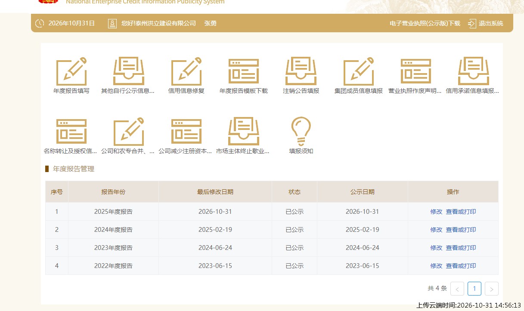Click 年度报告管理 section heading
This screenshot has width=524, height=311.
click(74, 169)
